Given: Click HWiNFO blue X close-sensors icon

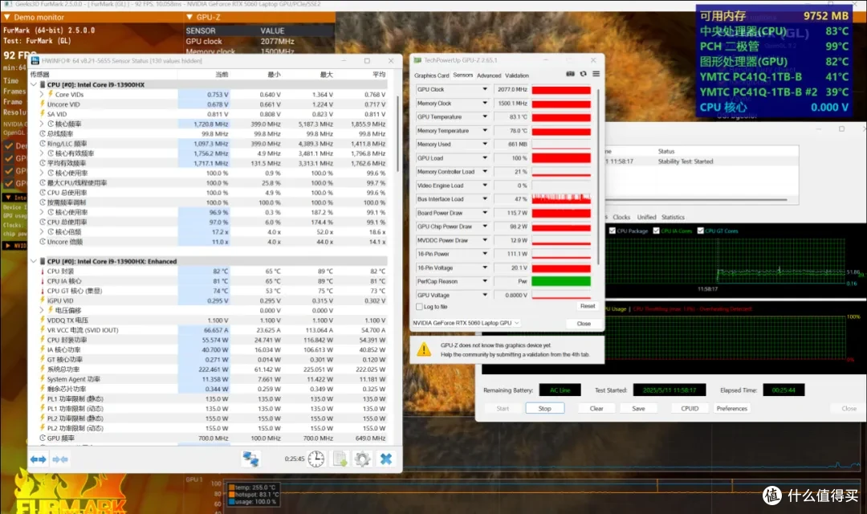Looking at the screenshot, I should (x=386, y=459).
